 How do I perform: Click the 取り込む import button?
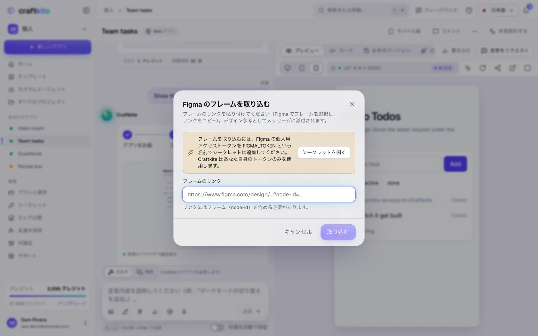tap(338, 232)
